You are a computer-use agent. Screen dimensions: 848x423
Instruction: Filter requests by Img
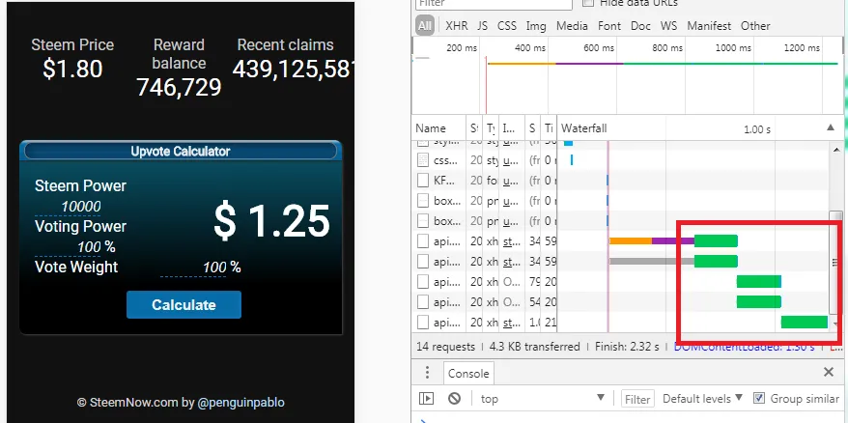coord(536,25)
